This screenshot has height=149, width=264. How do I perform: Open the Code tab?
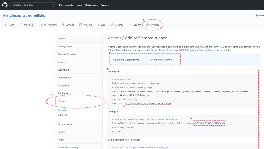pos(10,25)
